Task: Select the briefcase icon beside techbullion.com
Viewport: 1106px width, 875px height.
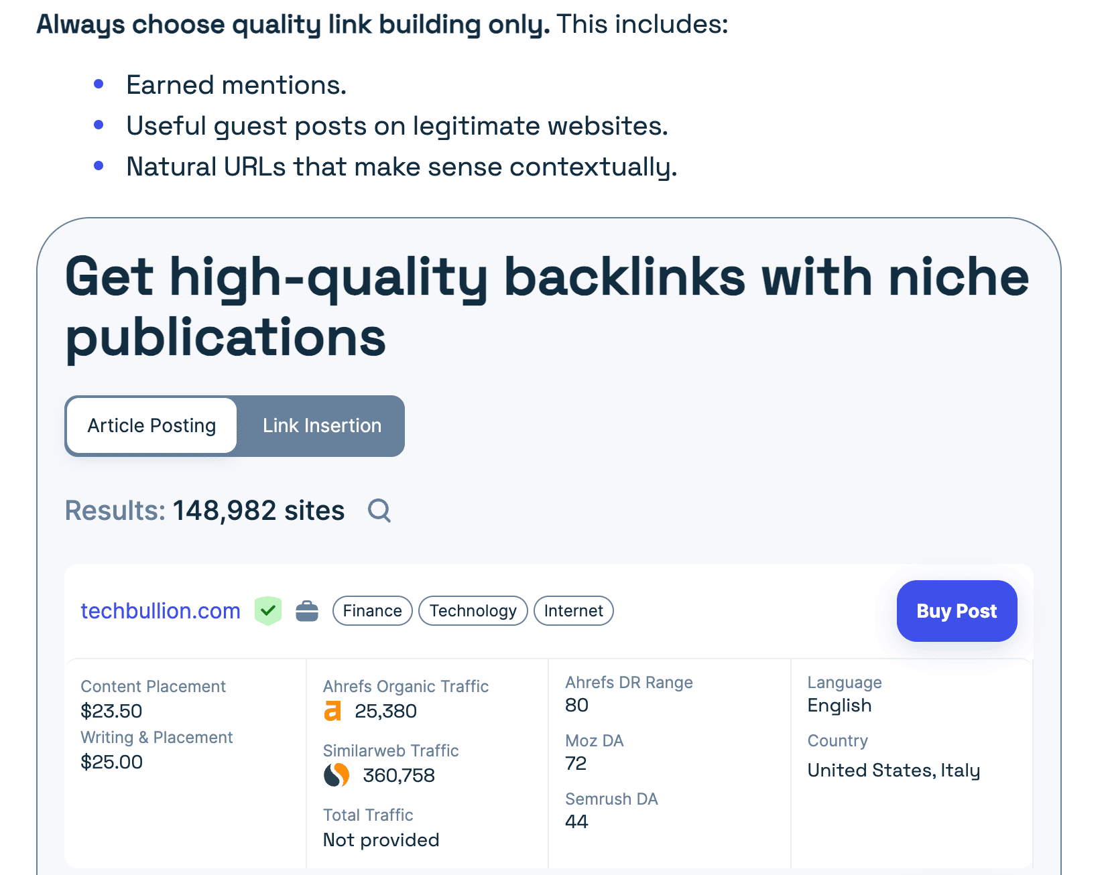Action: coord(307,610)
